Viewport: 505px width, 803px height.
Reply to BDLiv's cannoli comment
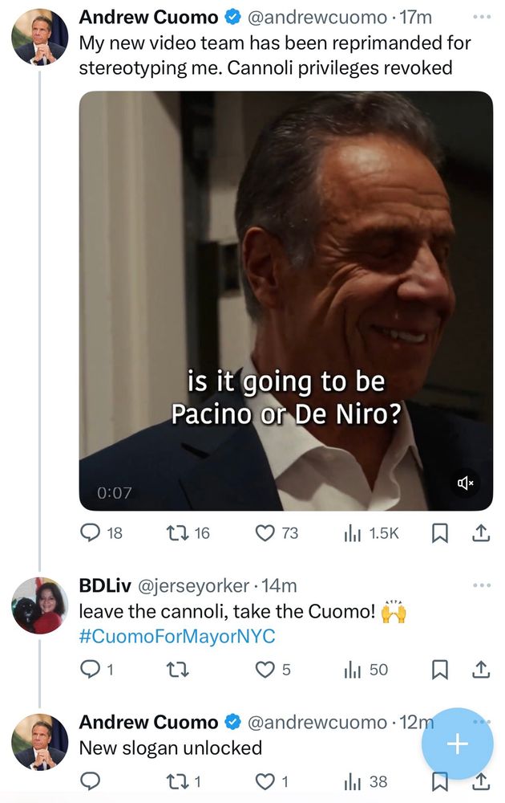click(x=92, y=669)
